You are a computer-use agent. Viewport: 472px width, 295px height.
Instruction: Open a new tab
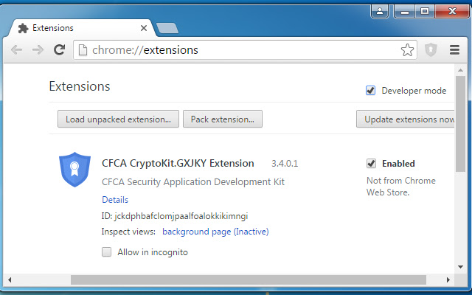click(167, 28)
